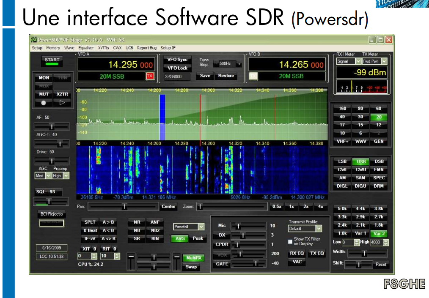This screenshot has height=298, width=429.
Task: Select USB mode button
Action: point(361,161)
